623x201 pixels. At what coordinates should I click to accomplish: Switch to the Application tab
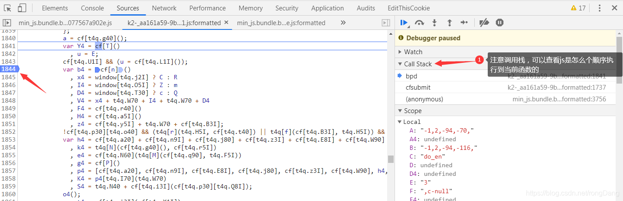327,8
